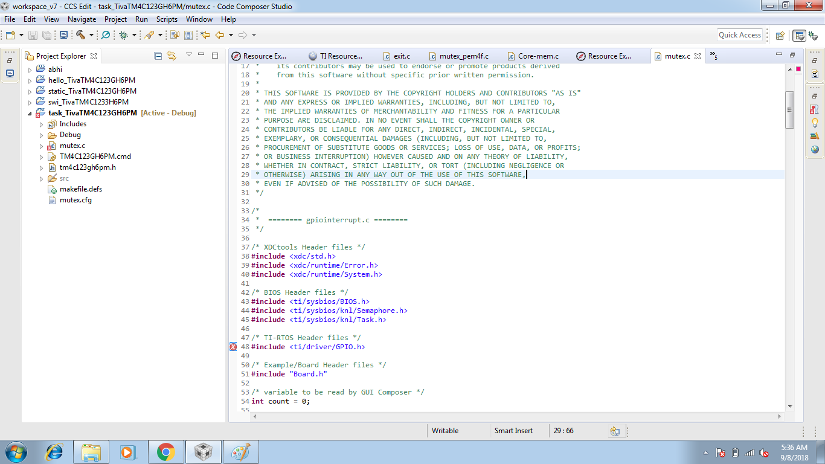The height and width of the screenshot is (464, 825).
Task: Open the Navigate menu
Action: click(82, 19)
